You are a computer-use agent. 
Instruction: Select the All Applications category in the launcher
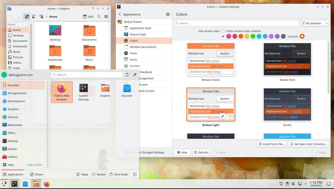point(23,93)
